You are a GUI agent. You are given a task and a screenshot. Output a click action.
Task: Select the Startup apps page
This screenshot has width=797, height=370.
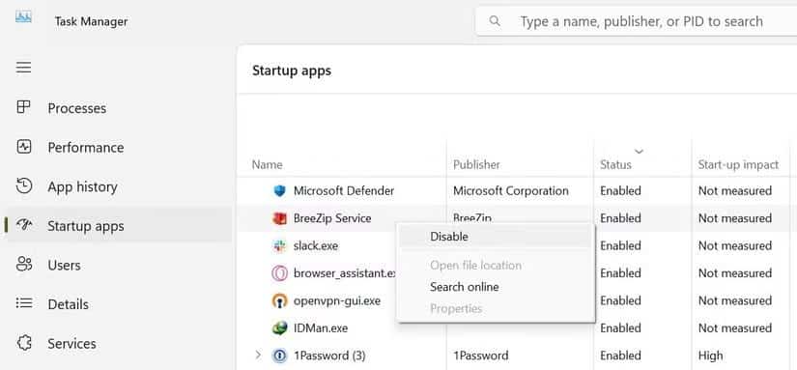coord(85,226)
